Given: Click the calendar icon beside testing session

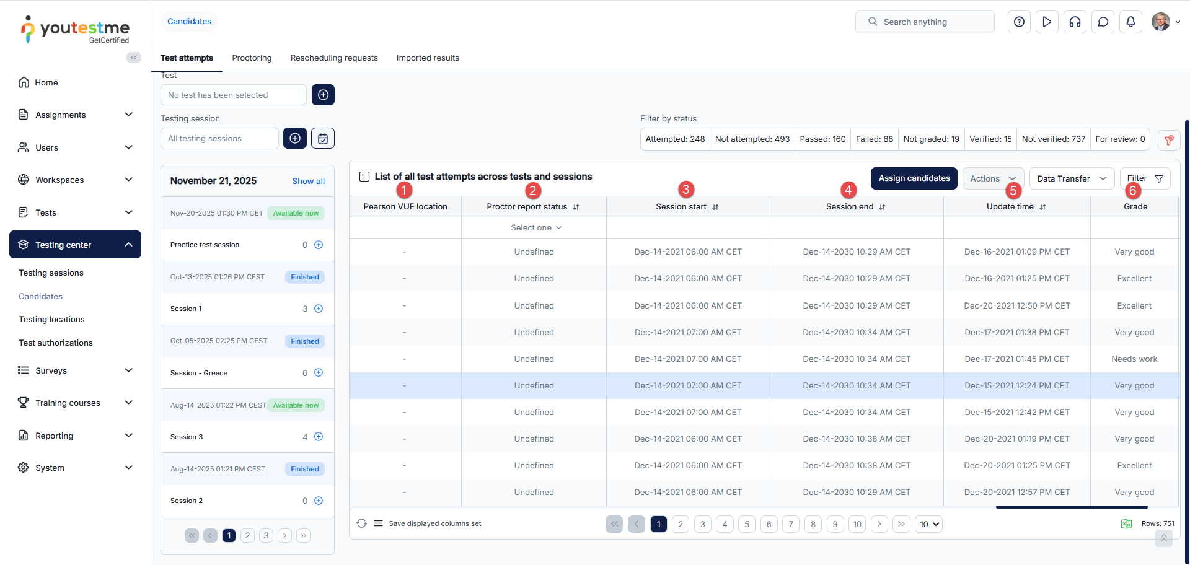Looking at the screenshot, I should tap(322, 138).
